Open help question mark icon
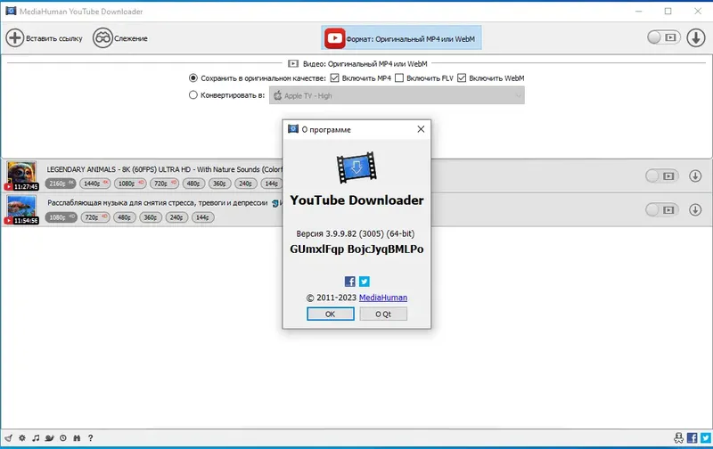 [x=91, y=438]
